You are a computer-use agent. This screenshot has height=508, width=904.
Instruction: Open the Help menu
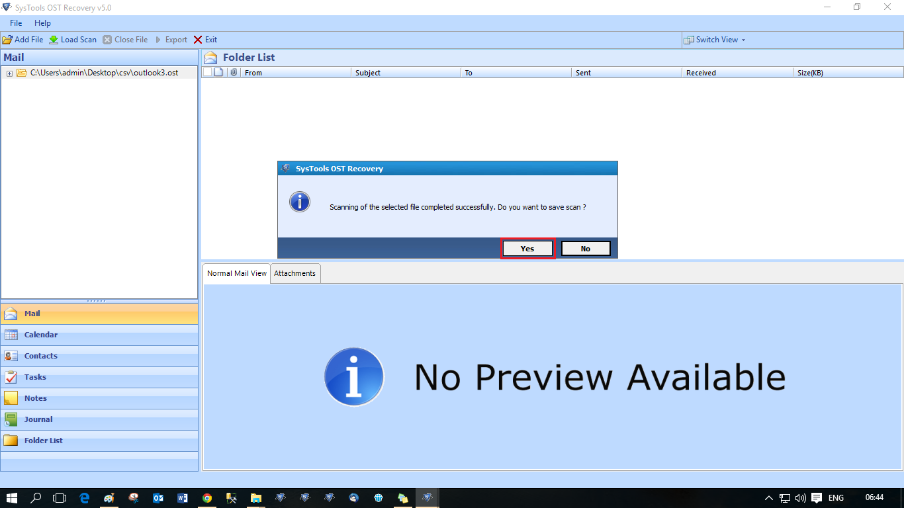pyautogui.click(x=42, y=23)
